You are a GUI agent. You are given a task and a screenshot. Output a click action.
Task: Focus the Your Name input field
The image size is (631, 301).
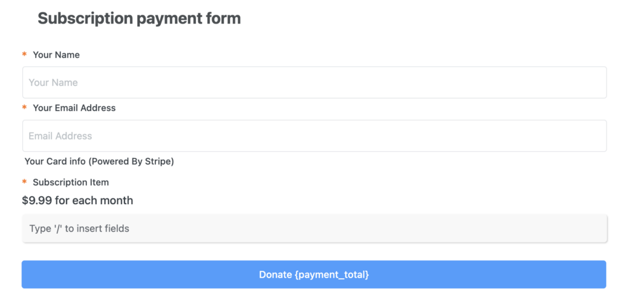point(314,83)
